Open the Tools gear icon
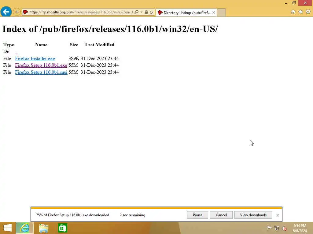The width and height of the screenshot is (313, 234). pos(308,12)
